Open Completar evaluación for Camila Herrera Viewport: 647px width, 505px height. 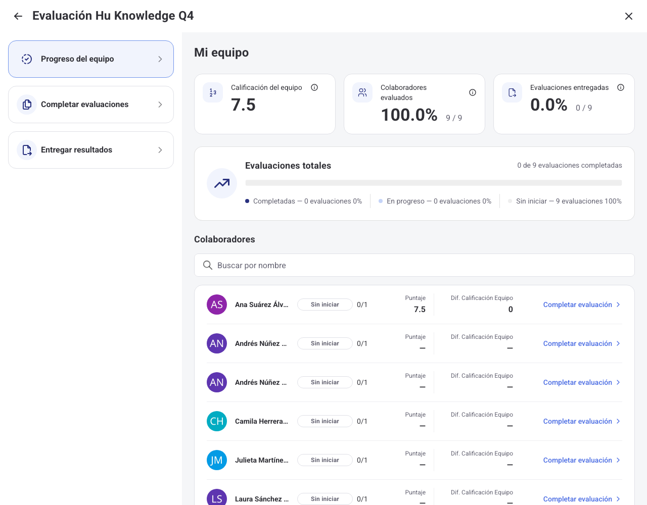click(582, 421)
